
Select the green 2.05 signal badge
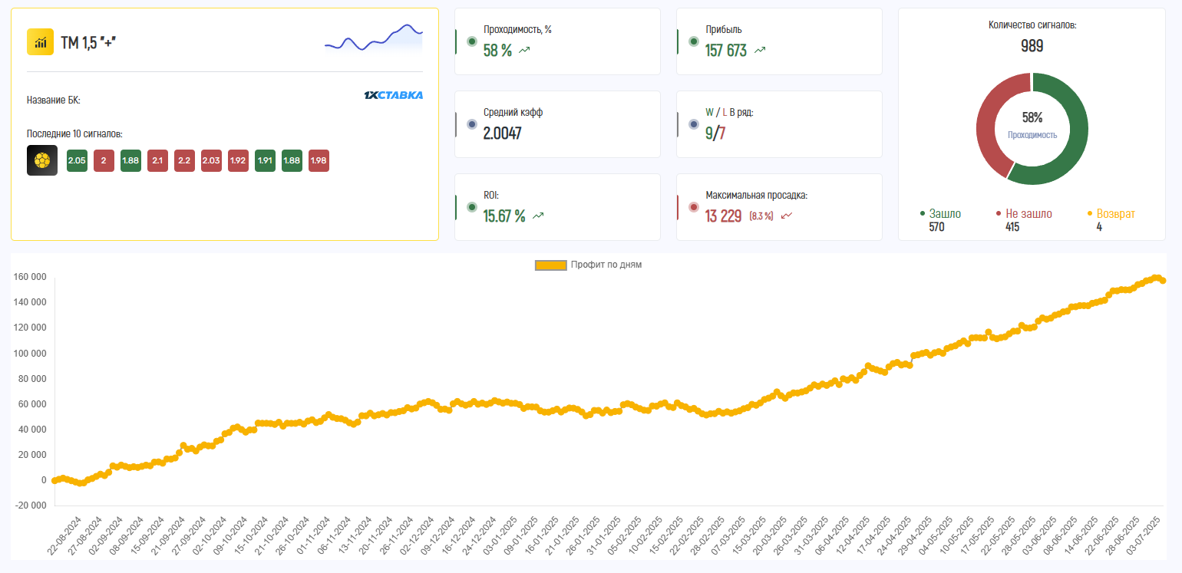click(77, 160)
